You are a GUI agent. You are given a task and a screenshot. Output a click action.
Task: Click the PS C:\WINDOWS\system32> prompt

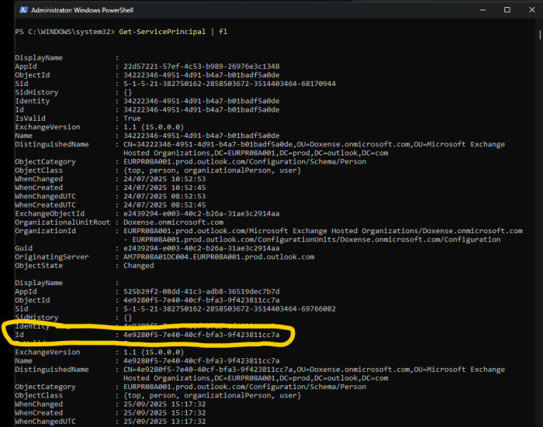64,31
